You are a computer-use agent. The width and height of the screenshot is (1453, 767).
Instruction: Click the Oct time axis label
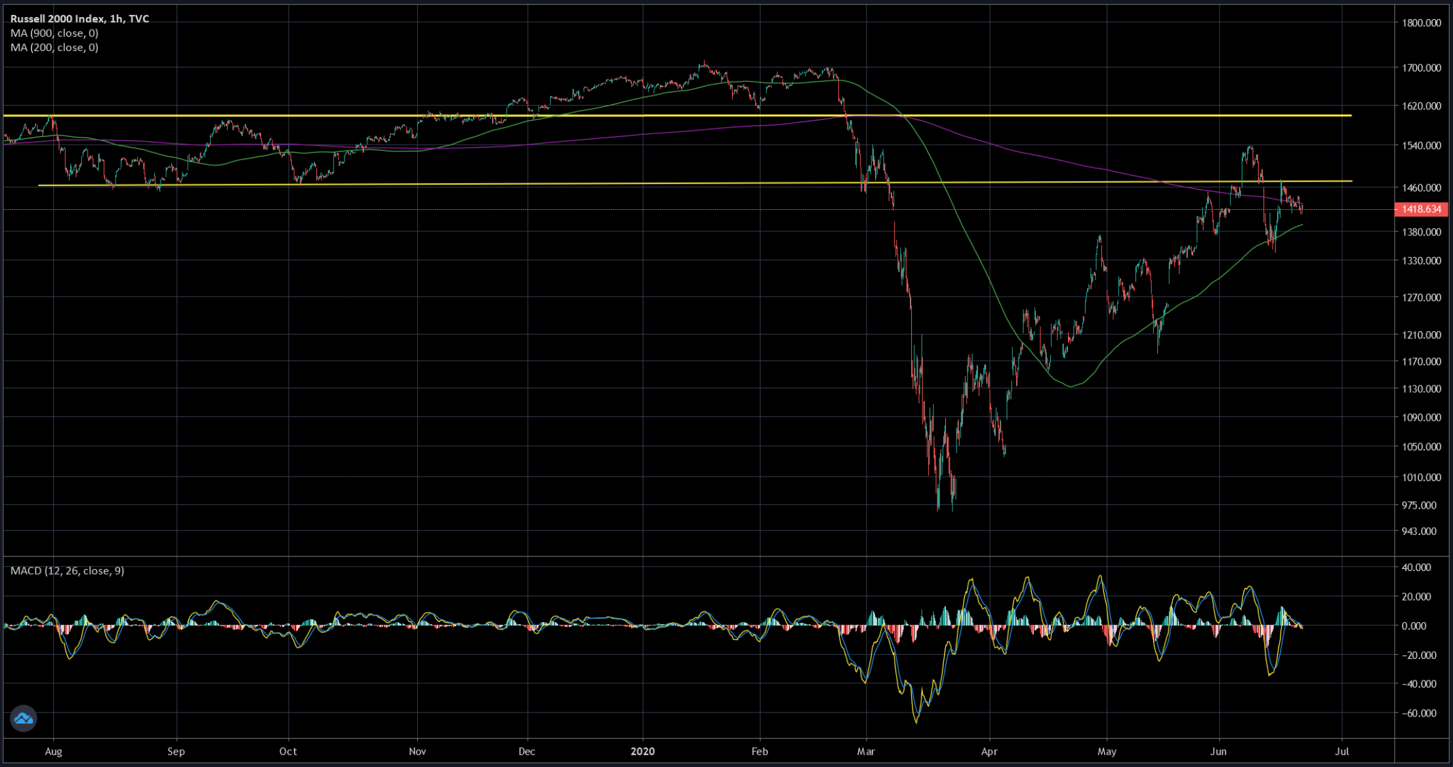(288, 752)
